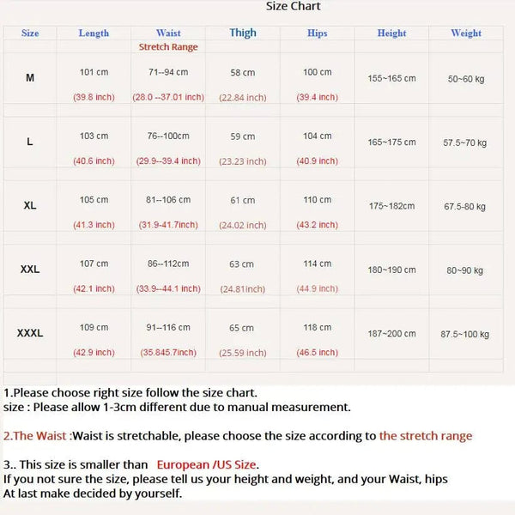Select the XXL size row label
This screenshot has width=515, height=515.
tap(30, 270)
